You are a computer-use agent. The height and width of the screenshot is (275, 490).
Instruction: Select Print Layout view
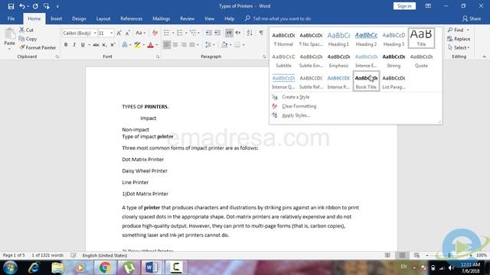402,255
